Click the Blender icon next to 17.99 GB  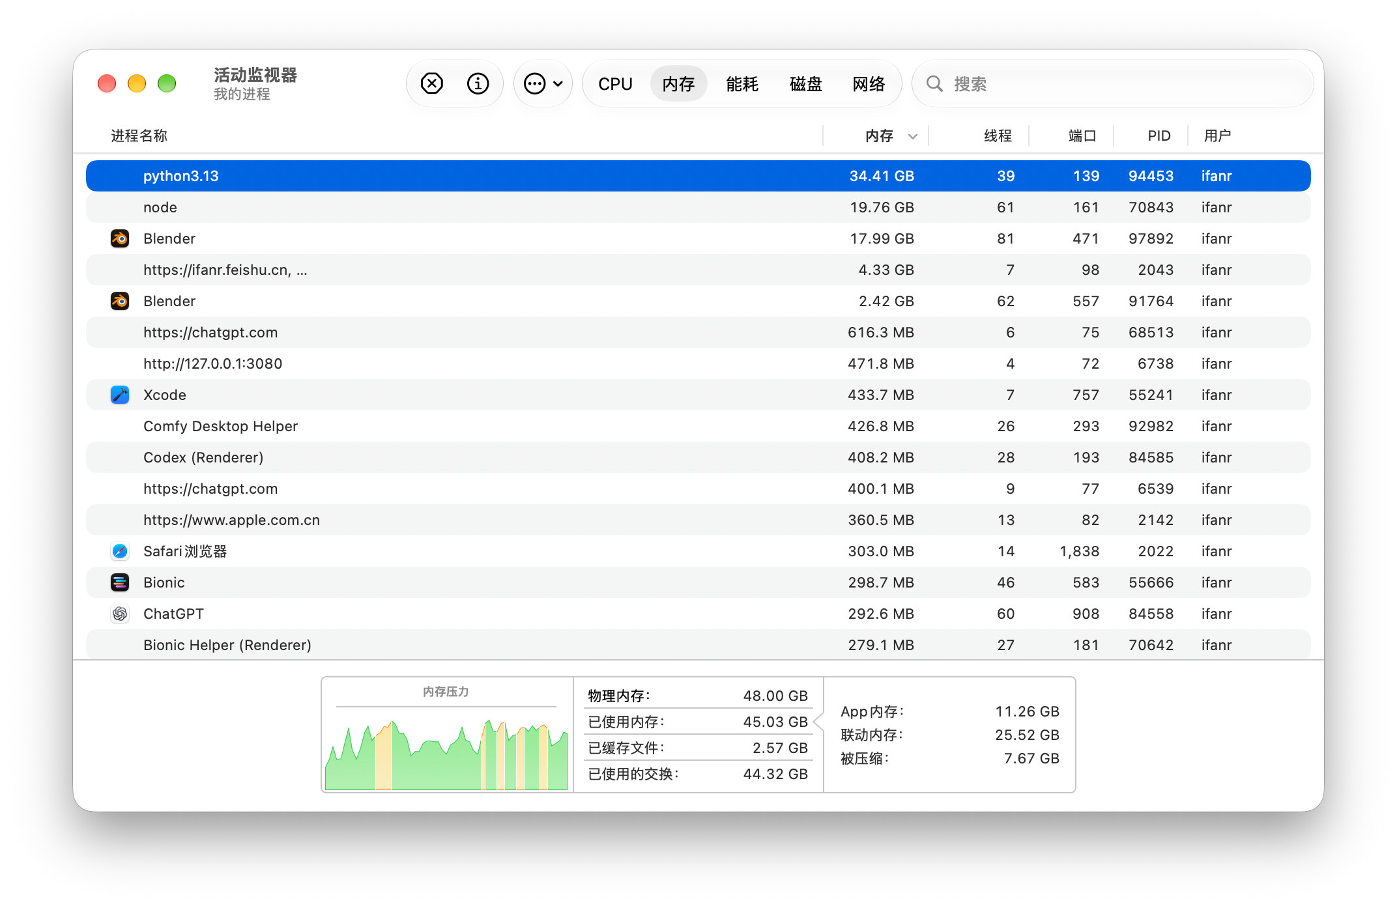click(x=120, y=238)
